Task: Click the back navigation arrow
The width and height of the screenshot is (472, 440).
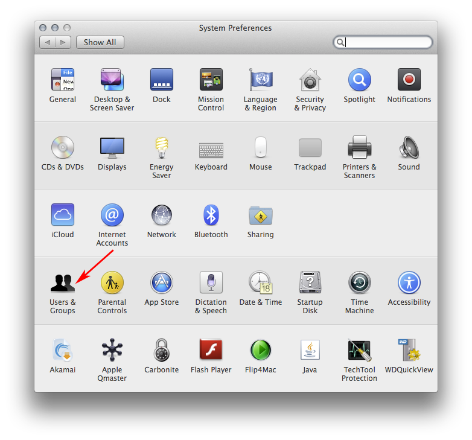Action: (48, 42)
